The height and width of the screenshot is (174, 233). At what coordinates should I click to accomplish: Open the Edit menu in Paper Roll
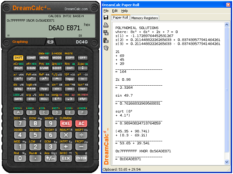(x=115, y=11)
